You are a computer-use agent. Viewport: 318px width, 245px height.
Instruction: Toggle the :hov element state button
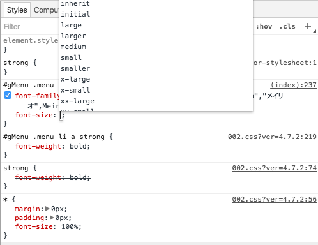[x=264, y=26]
